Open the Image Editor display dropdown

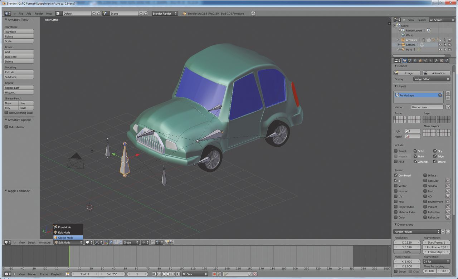pos(432,79)
